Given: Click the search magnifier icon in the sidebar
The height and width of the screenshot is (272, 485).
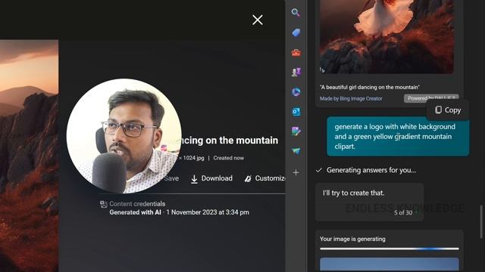Looking at the screenshot, I should (296, 13).
